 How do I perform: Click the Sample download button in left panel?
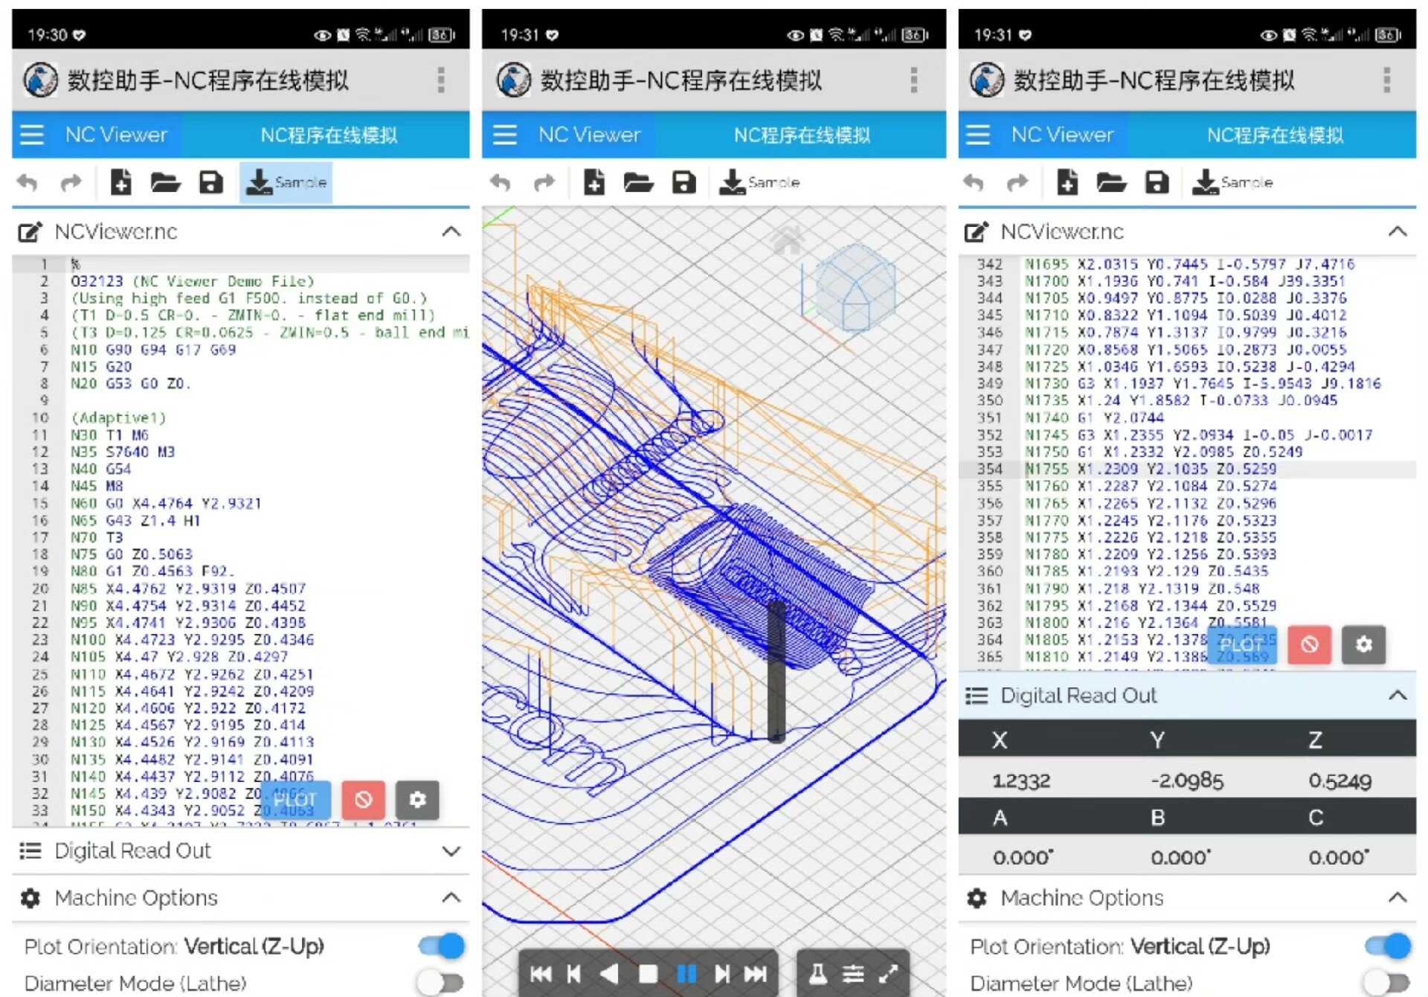[x=286, y=182]
